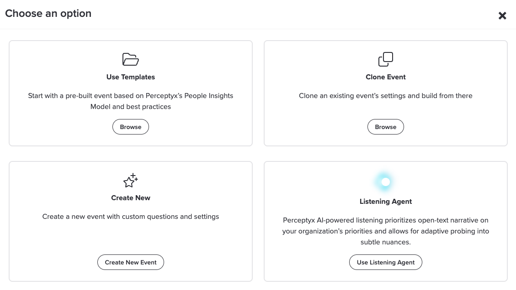Image resolution: width=516 pixels, height=290 pixels.
Task: Select the whole Create New option card
Action: (131, 221)
